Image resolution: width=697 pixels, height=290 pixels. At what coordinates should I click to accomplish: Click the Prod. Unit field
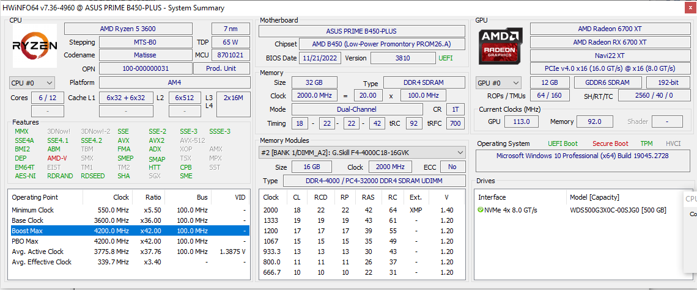pyautogui.click(x=221, y=68)
